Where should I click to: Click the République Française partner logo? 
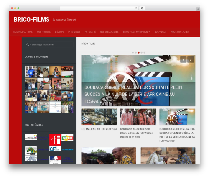click(55, 160)
